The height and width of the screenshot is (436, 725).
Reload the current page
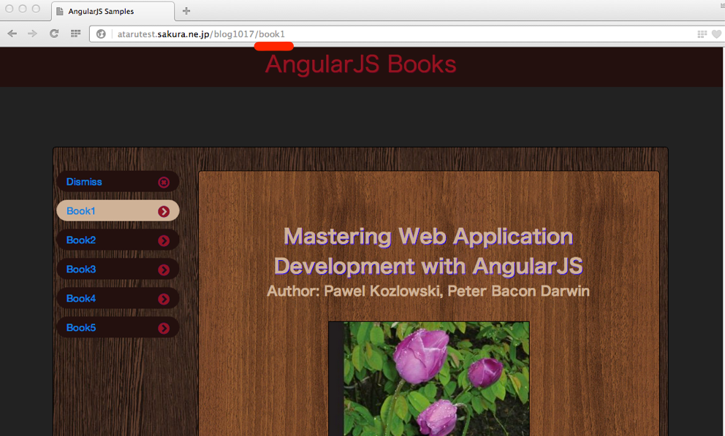click(x=54, y=34)
